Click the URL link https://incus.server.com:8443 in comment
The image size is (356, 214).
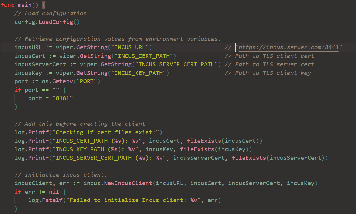[x=288, y=47]
